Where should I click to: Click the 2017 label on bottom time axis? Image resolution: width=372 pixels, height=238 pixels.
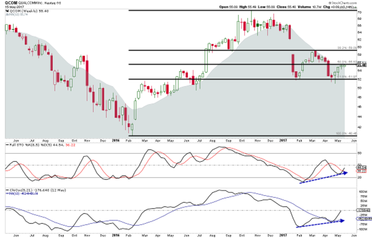[284, 235]
